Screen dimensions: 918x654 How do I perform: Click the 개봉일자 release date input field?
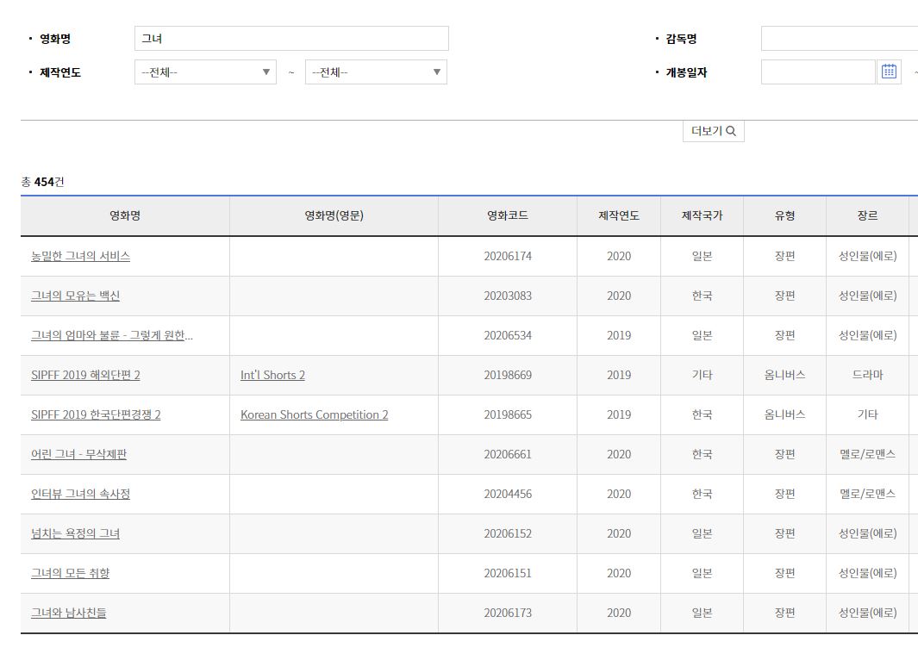point(817,72)
